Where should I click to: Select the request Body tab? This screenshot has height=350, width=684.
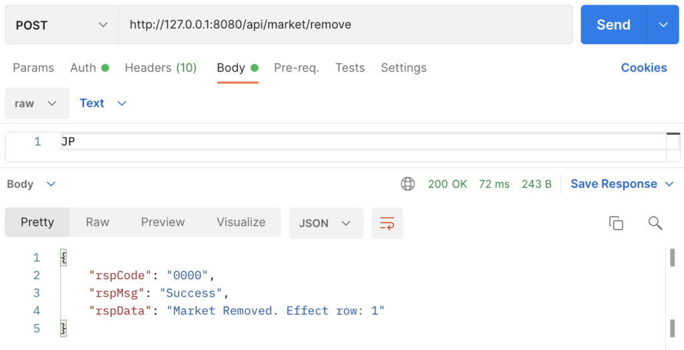pos(238,67)
